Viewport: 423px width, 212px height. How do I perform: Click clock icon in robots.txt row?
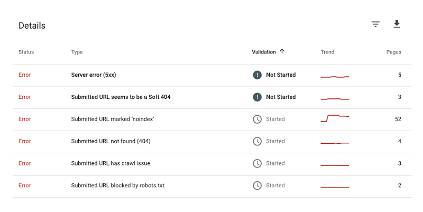pos(257,185)
